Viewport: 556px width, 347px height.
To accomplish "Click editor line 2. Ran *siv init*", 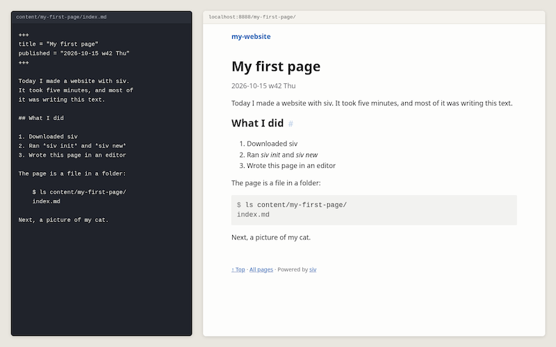I will point(72,146).
